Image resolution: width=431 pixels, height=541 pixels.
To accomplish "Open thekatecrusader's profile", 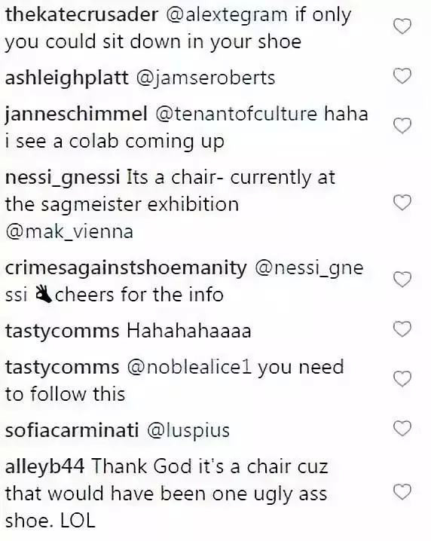I will pyautogui.click(x=81, y=15).
